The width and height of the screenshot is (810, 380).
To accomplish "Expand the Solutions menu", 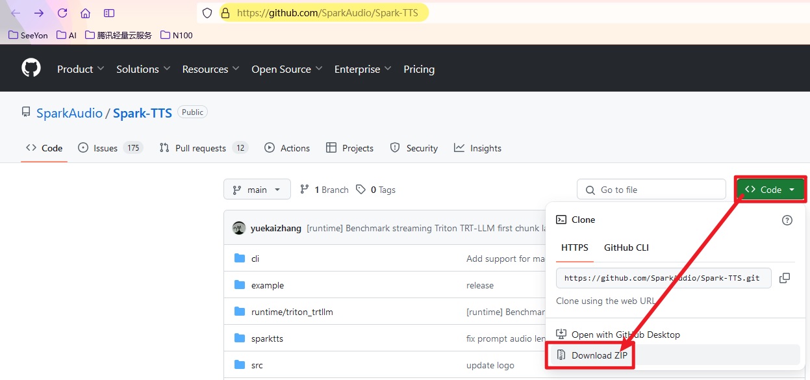I will (x=143, y=69).
